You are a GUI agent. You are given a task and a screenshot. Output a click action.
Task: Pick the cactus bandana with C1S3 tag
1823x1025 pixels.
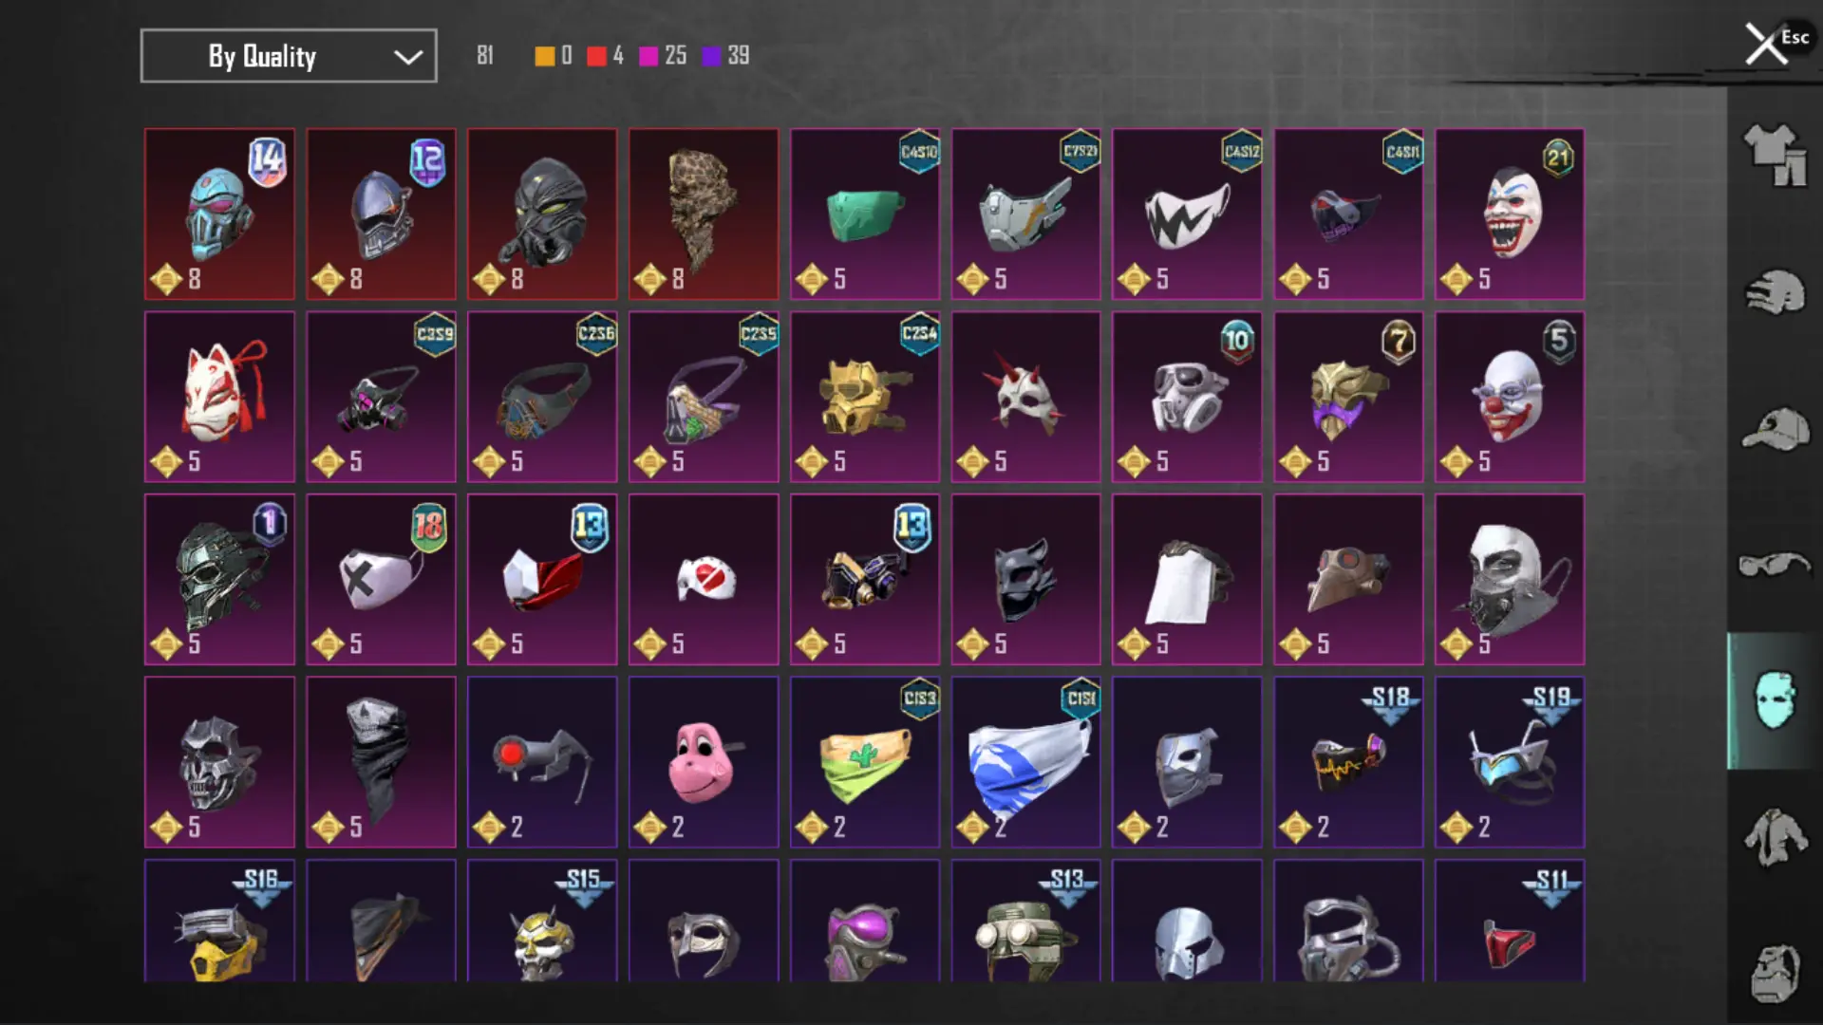click(865, 762)
